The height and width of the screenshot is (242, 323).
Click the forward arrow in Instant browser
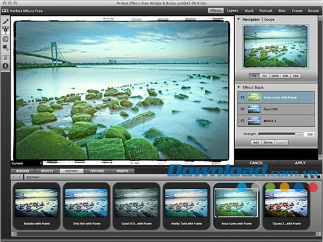pyautogui.click(x=19, y=177)
